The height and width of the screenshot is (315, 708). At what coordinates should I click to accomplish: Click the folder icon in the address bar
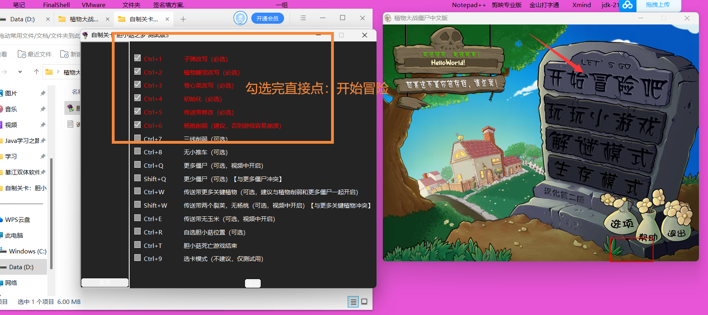[49, 72]
